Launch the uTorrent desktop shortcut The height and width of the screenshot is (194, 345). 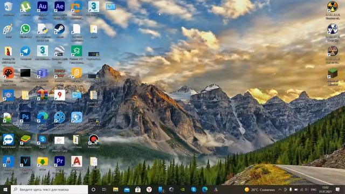point(25,6)
